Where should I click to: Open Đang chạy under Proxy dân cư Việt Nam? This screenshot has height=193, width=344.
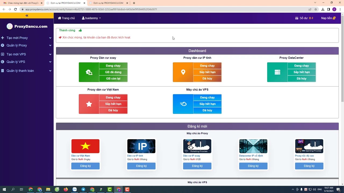113,98
